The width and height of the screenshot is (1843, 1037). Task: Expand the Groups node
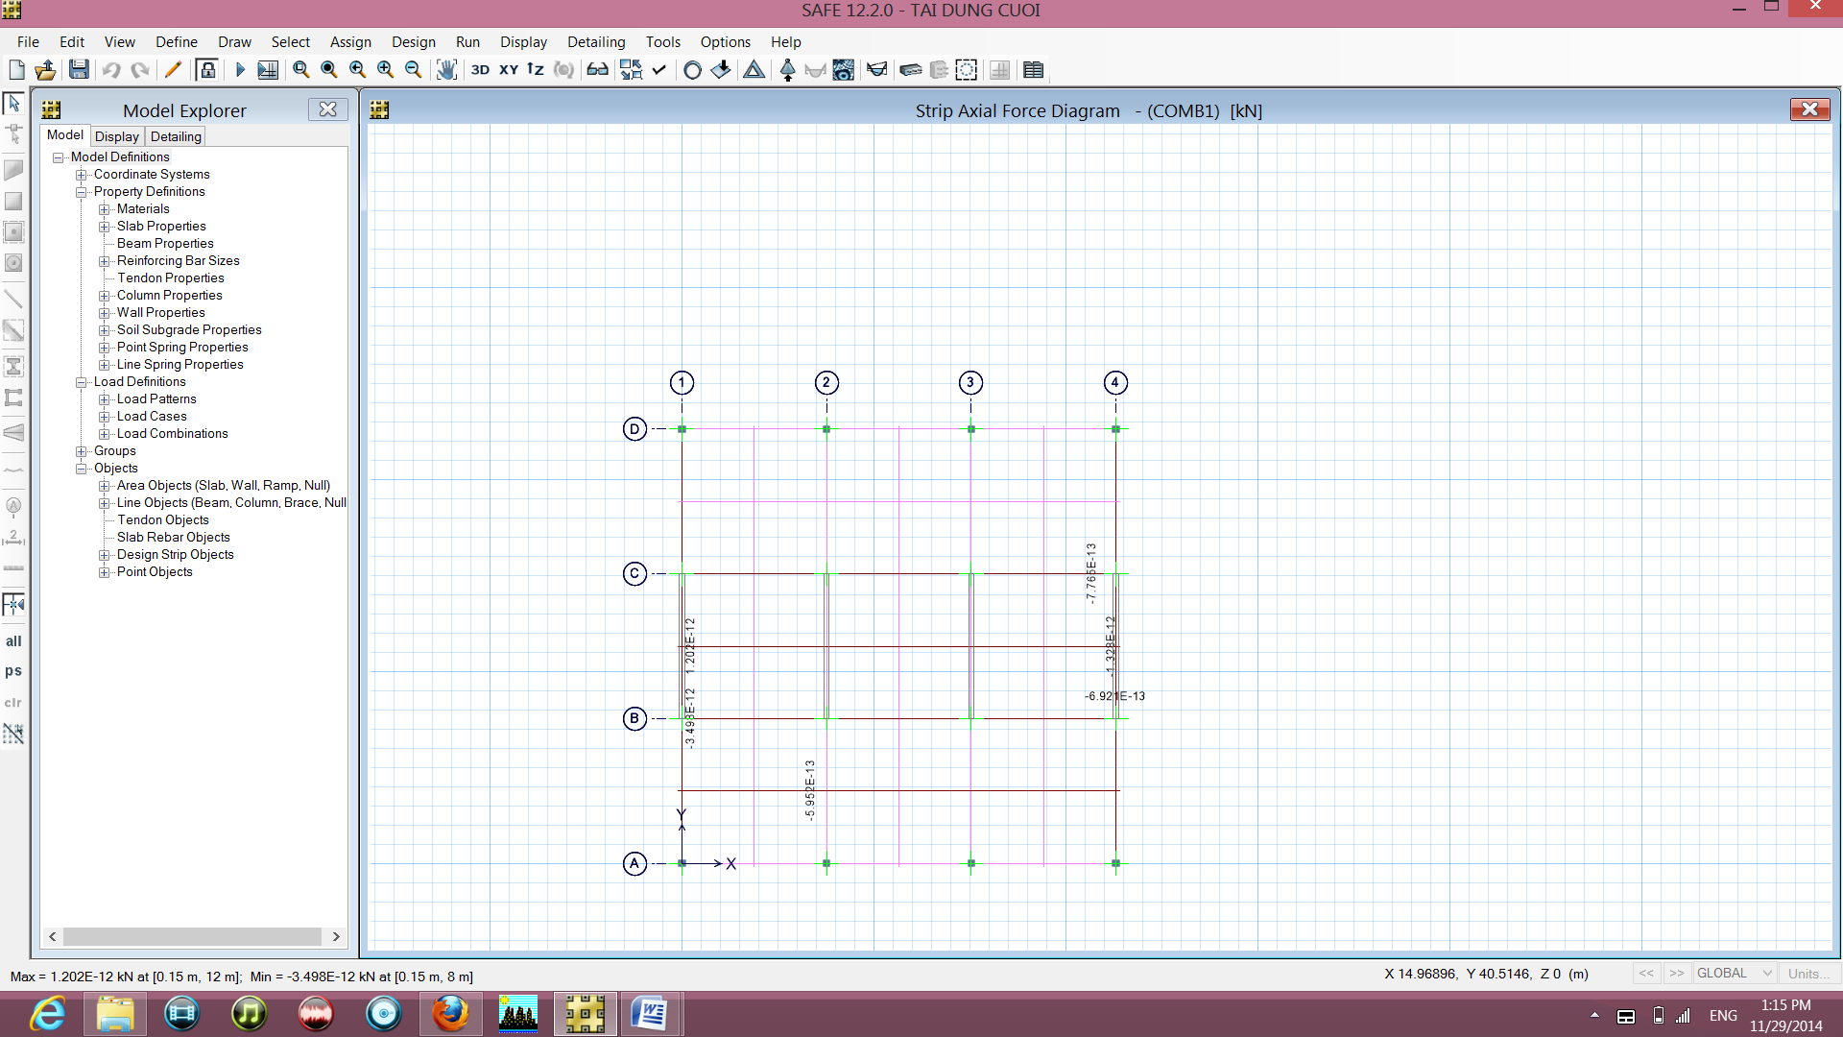pyautogui.click(x=82, y=451)
